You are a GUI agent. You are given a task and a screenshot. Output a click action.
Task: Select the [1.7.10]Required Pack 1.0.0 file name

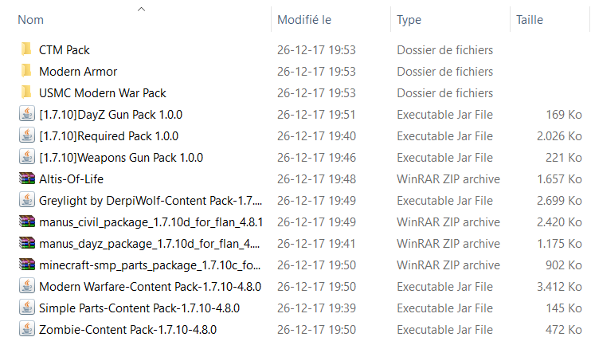pos(109,136)
